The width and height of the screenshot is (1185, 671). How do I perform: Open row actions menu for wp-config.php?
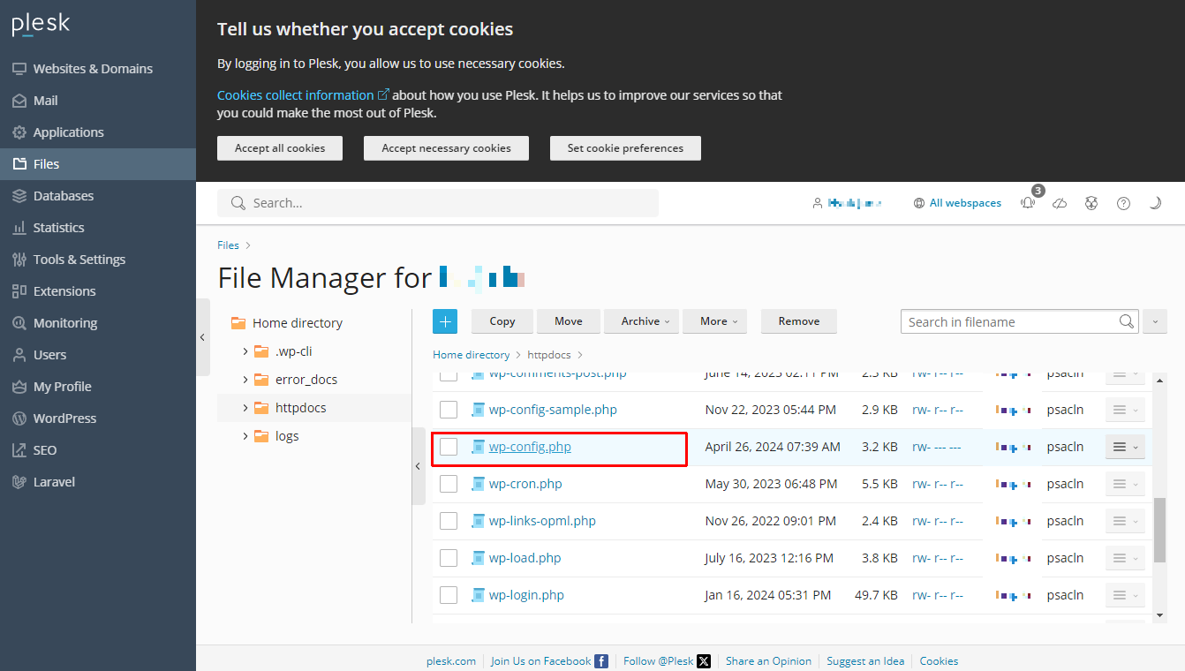(1125, 447)
